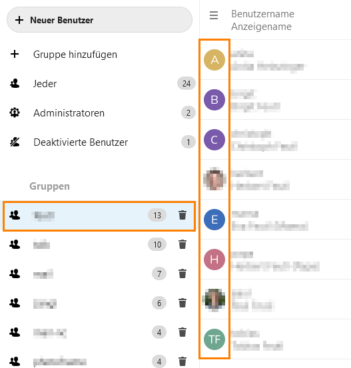Delete the group with 6 members
This screenshot has width=351, height=368.
point(182,303)
